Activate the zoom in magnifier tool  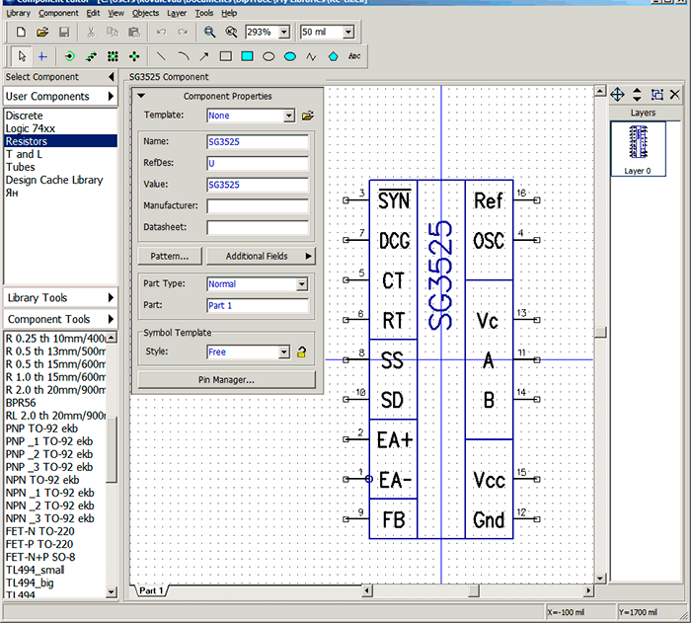(x=209, y=33)
